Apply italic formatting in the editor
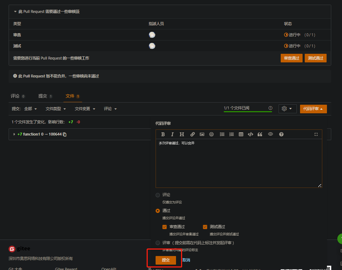This screenshot has height=270, width=342. coord(172,134)
